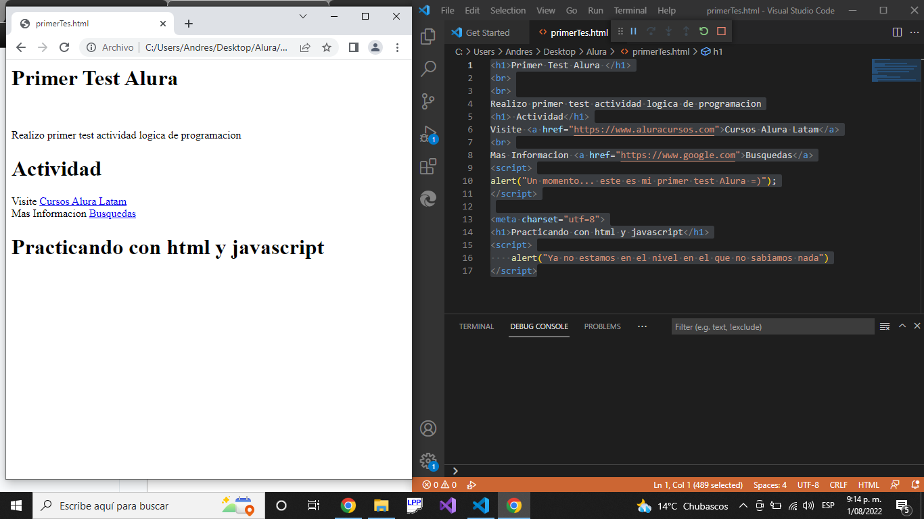Click the Alura breadcrumb folder
Image resolution: width=924 pixels, height=519 pixels.
point(596,51)
